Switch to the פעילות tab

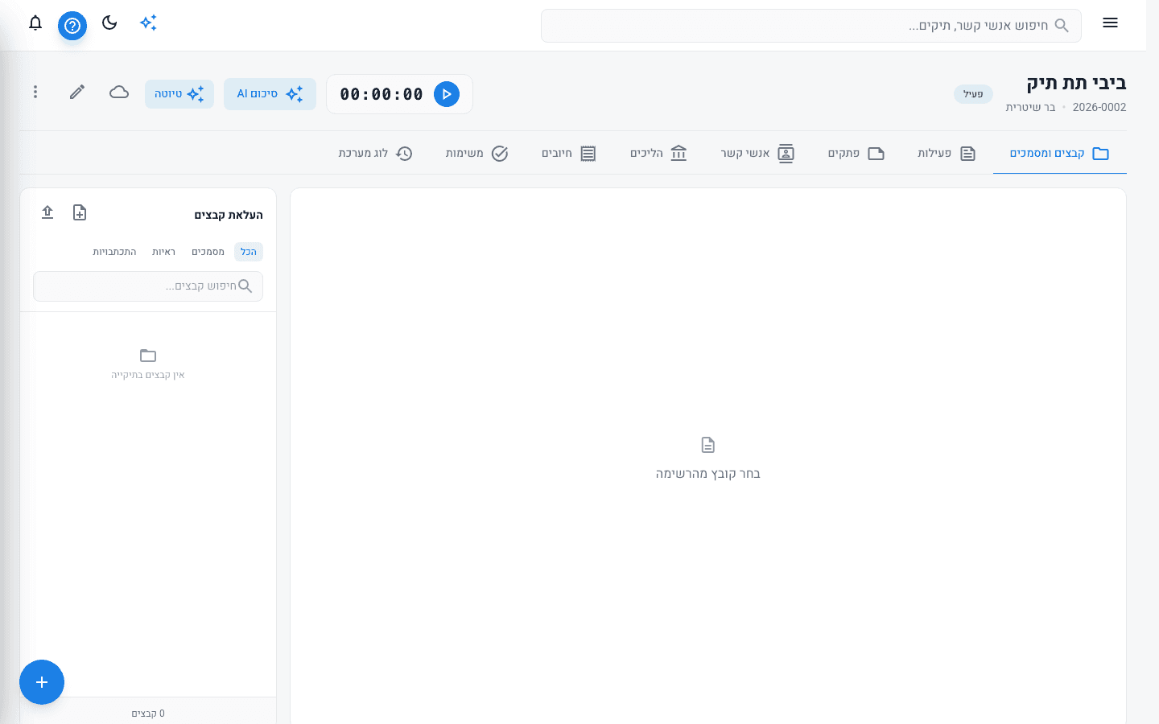pos(947,154)
